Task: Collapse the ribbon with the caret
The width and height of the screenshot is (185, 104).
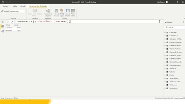Action: (x=184, y=18)
